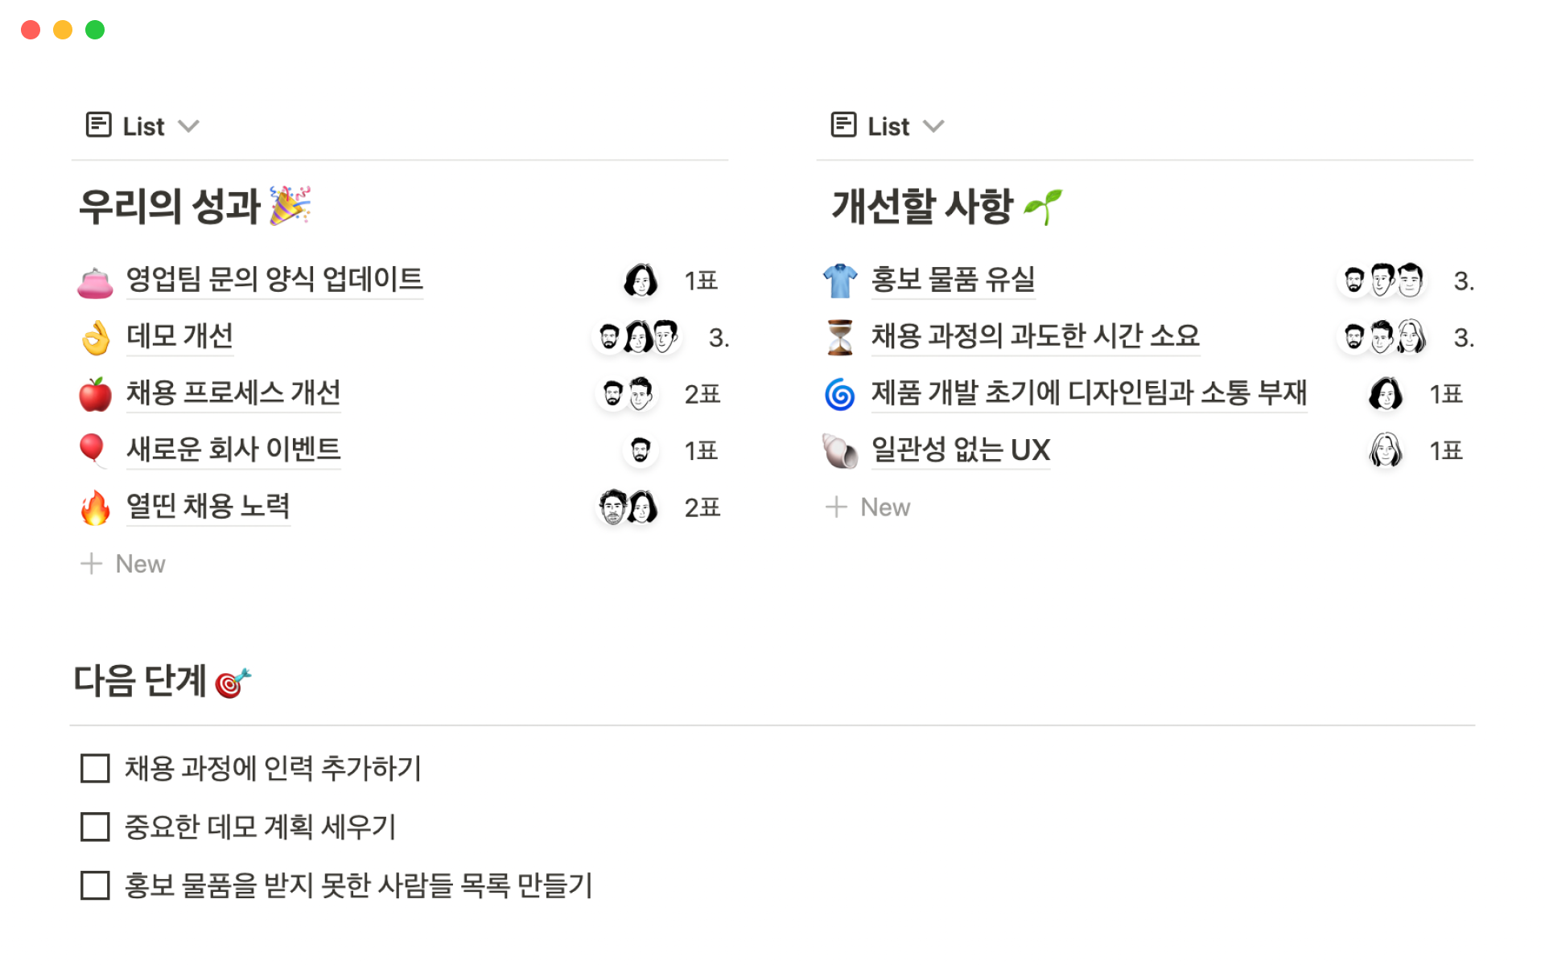Viewport: 1545px width, 965px height.
Task: Open the 새로운 회사 이벤트 page
Action: point(233,450)
